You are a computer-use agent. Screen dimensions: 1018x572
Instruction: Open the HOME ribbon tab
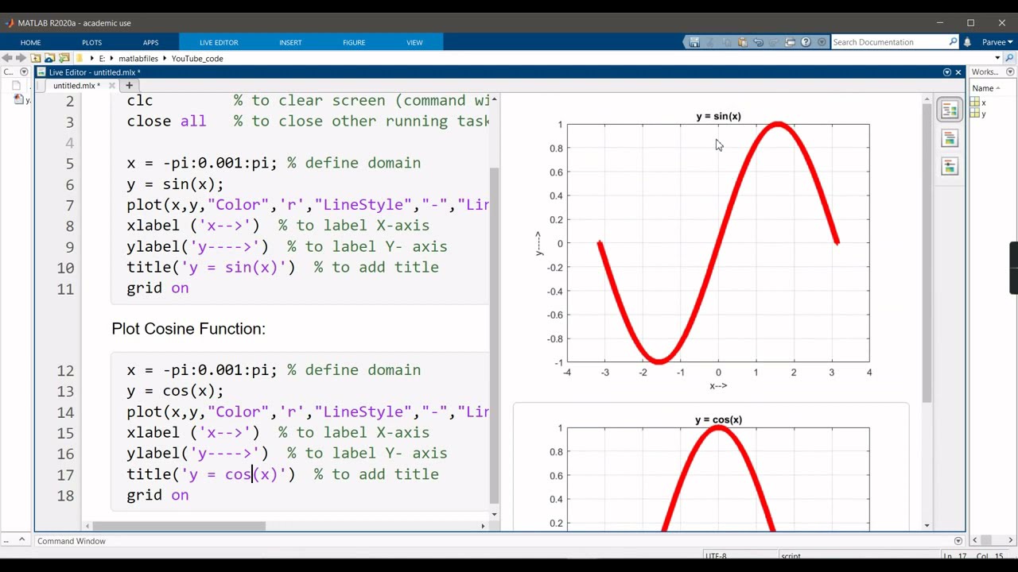point(30,42)
